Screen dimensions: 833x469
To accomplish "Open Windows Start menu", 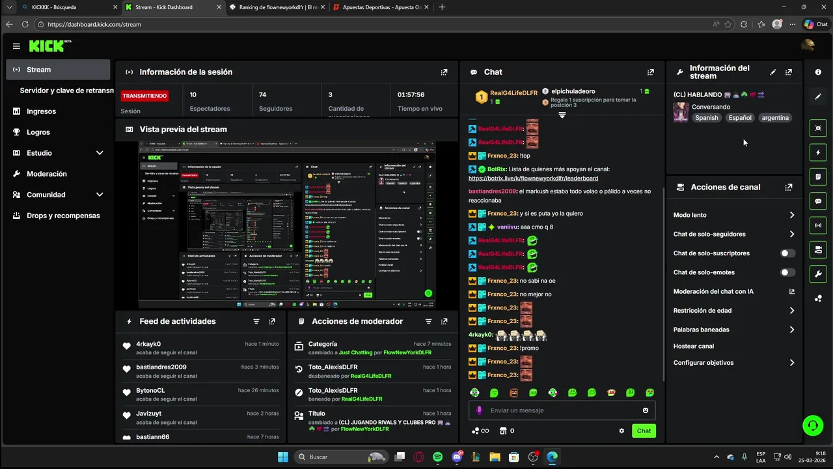I will pyautogui.click(x=283, y=457).
